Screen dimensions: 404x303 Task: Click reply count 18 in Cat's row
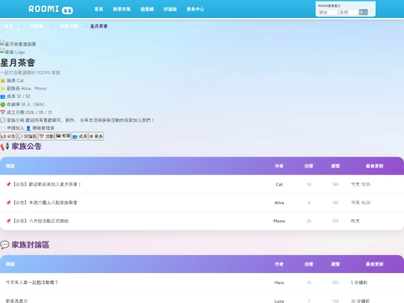[x=309, y=184]
